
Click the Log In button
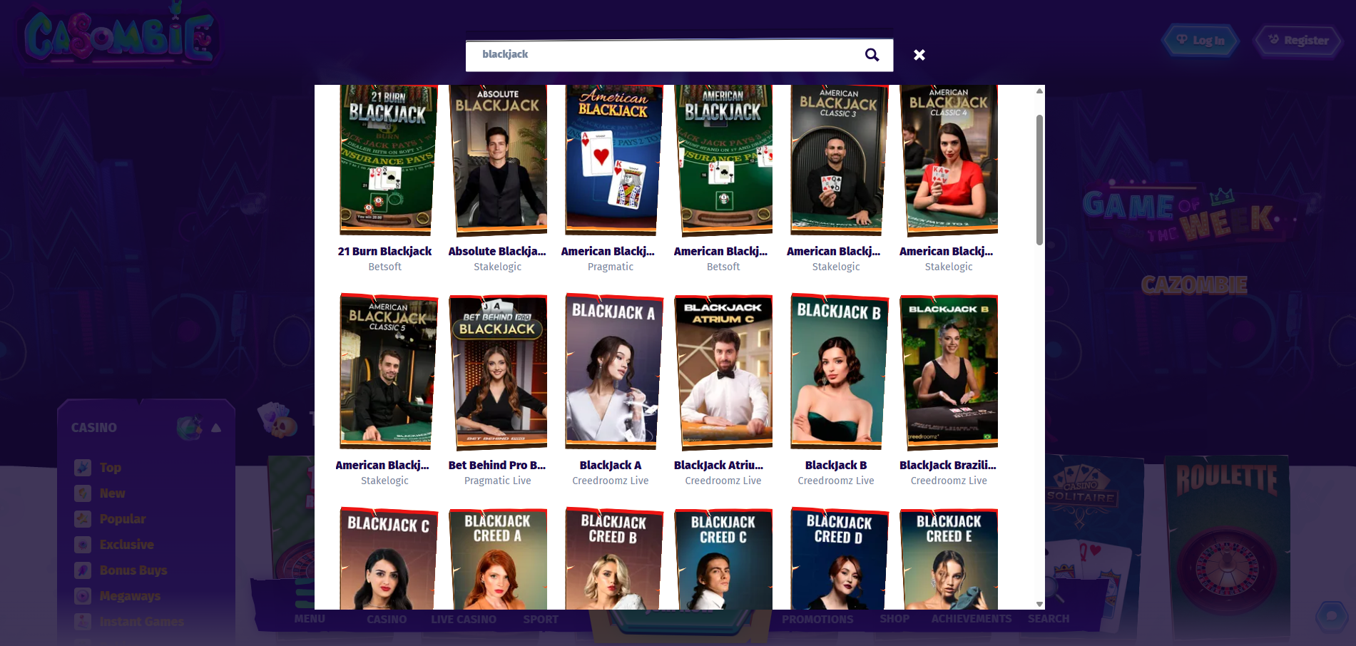[x=1200, y=40]
